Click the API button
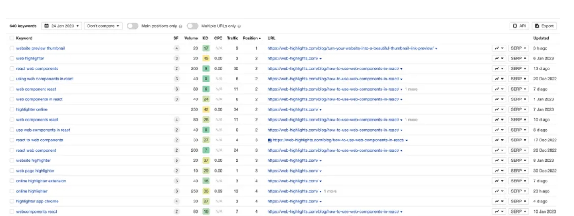 tap(519, 26)
